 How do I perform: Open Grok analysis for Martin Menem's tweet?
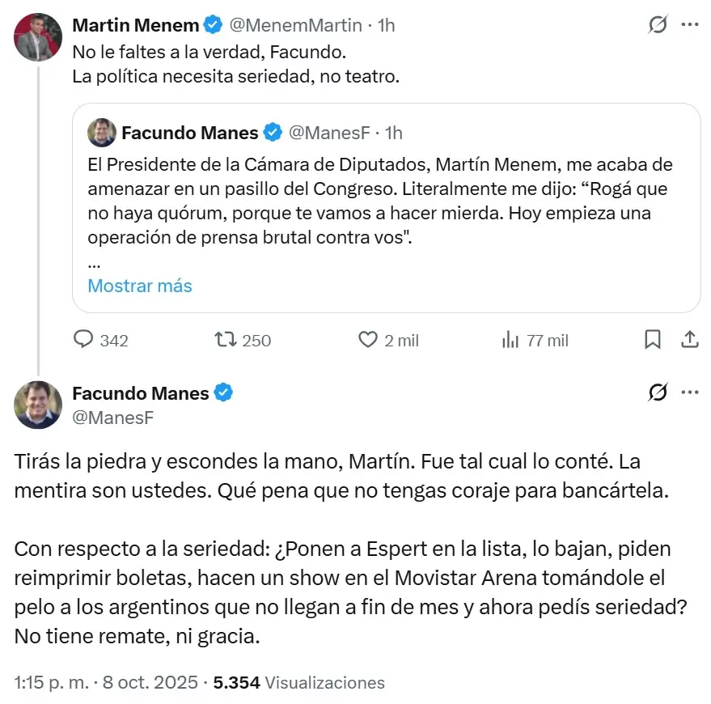coord(657,25)
